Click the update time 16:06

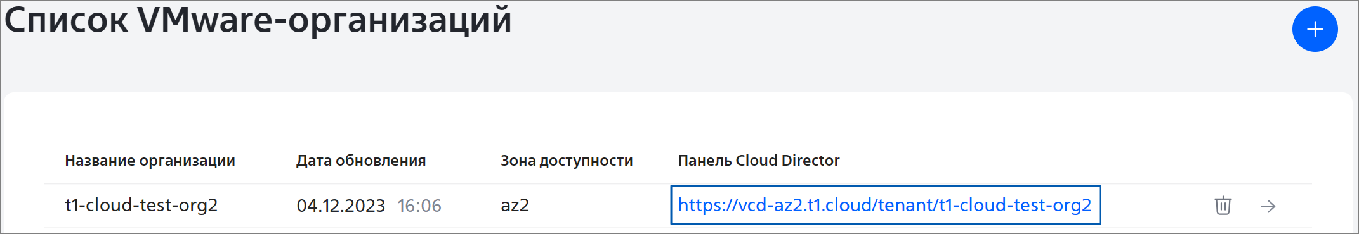(419, 206)
